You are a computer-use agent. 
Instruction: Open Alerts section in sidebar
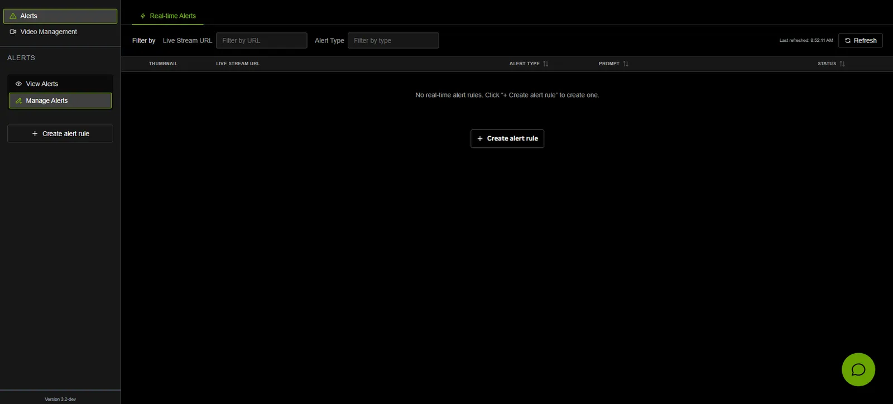[x=60, y=16]
